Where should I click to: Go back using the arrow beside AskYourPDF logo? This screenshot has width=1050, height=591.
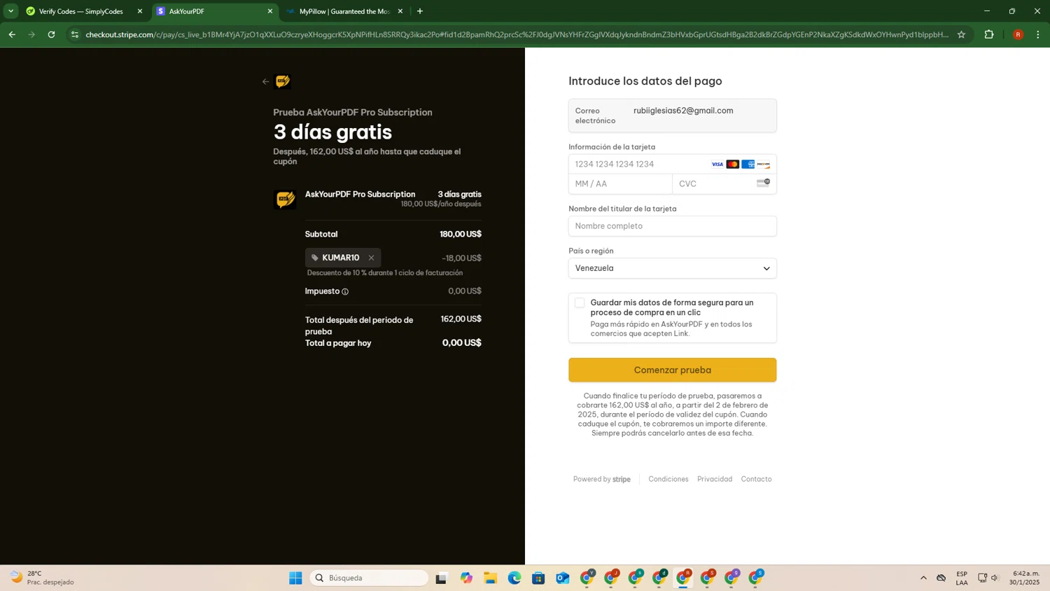pos(265,82)
